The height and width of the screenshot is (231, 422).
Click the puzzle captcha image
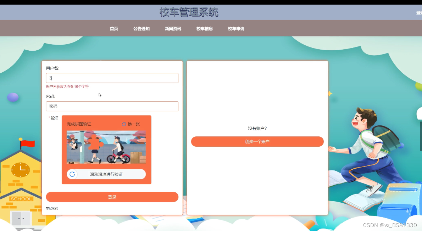click(106, 147)
